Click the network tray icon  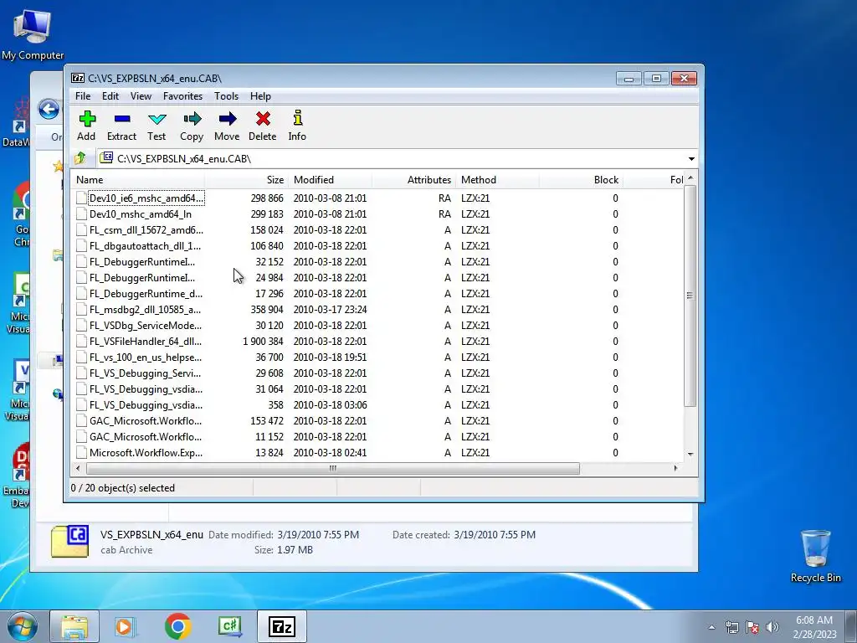pyautogui.click(x=731, y=627)
